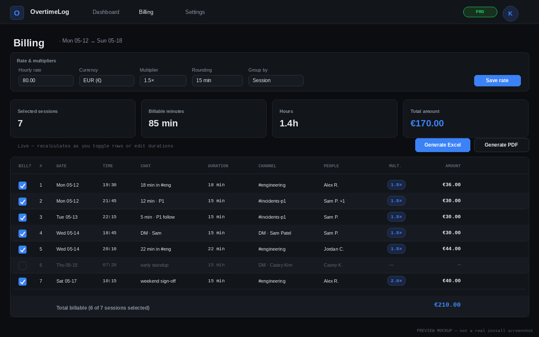Image resolution: width=539 pixels, height=337 pixels.
Task: Click the 22 min duration cell
Action: coord(216,249)
